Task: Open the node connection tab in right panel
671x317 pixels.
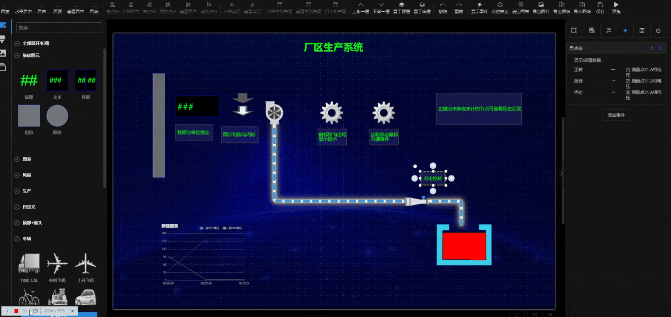Action: point(609,31)
